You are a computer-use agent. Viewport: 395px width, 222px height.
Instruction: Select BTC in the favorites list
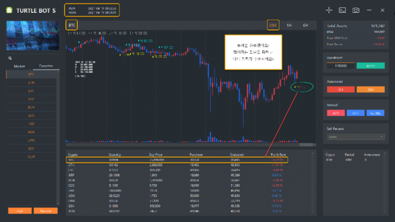click(x=31, y=74)
